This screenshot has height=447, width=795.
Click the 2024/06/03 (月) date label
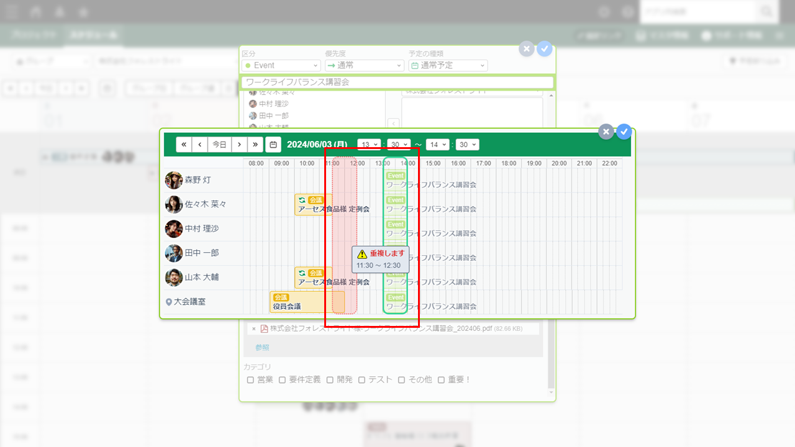click(x=317, y=145)
